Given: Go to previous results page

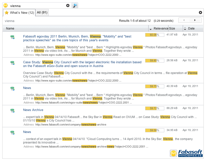Looking at the screenshot, I should [184, 20].
